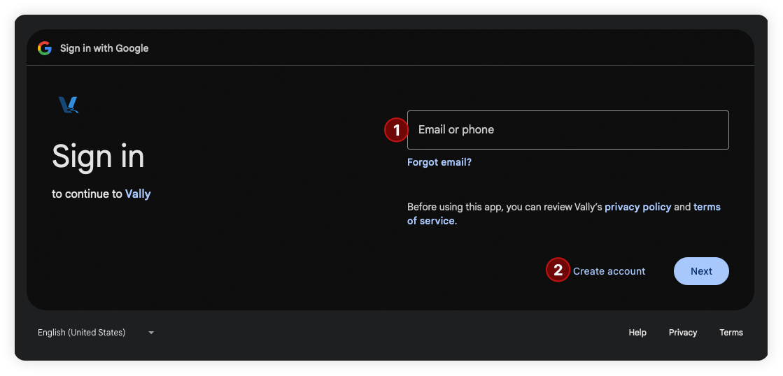Open Vally's terms of service link
Screen dimensions: 783x376
706,207
